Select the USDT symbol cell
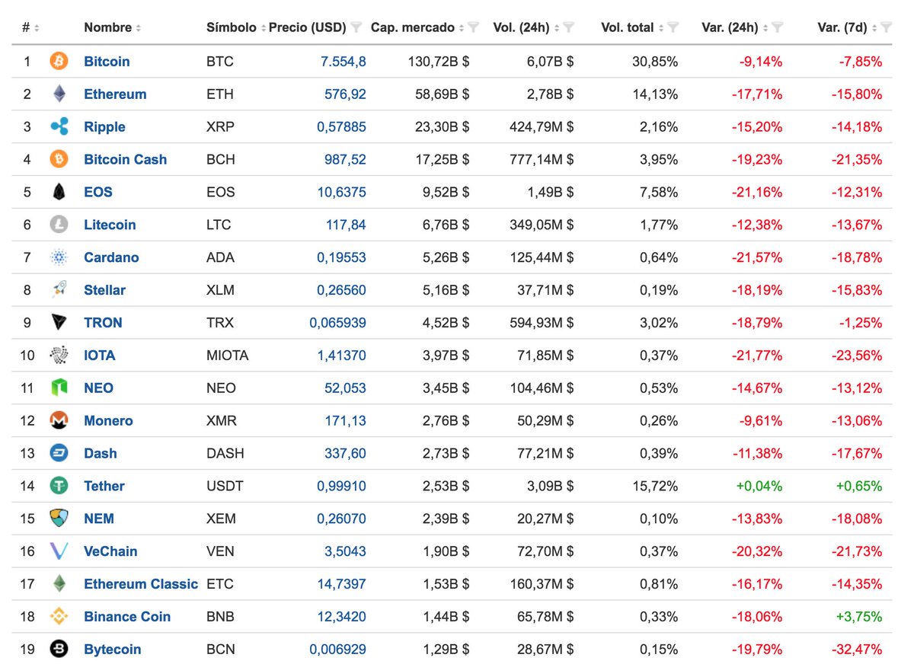The image size is (914, 664). [225, 487]
